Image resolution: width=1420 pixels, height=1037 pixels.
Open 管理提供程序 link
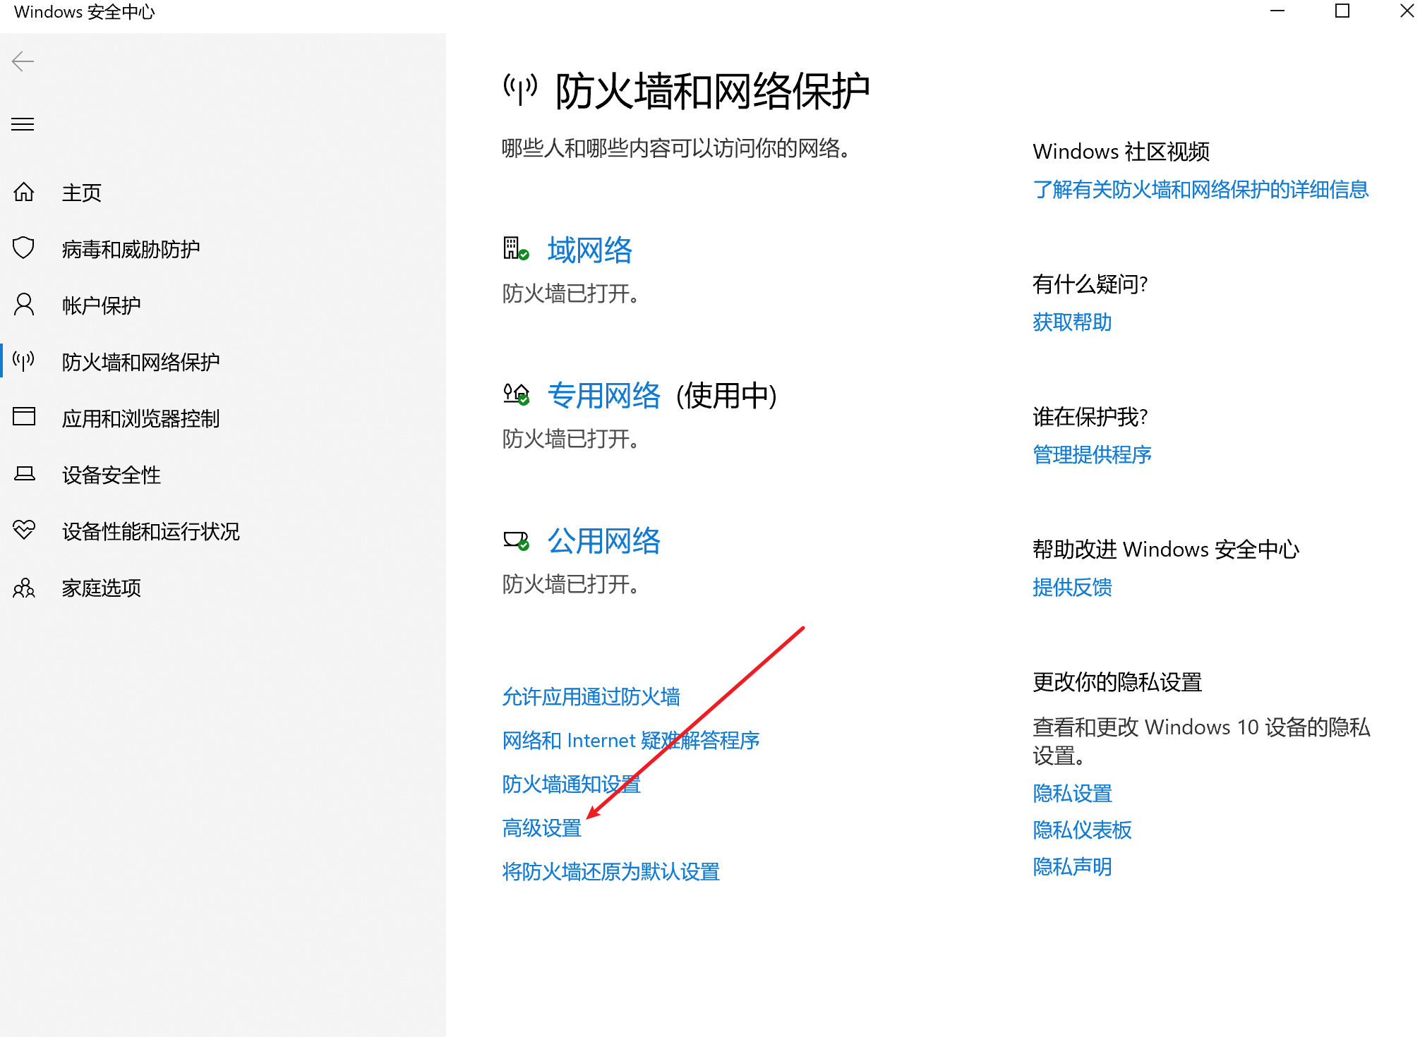coord(1091,455)
